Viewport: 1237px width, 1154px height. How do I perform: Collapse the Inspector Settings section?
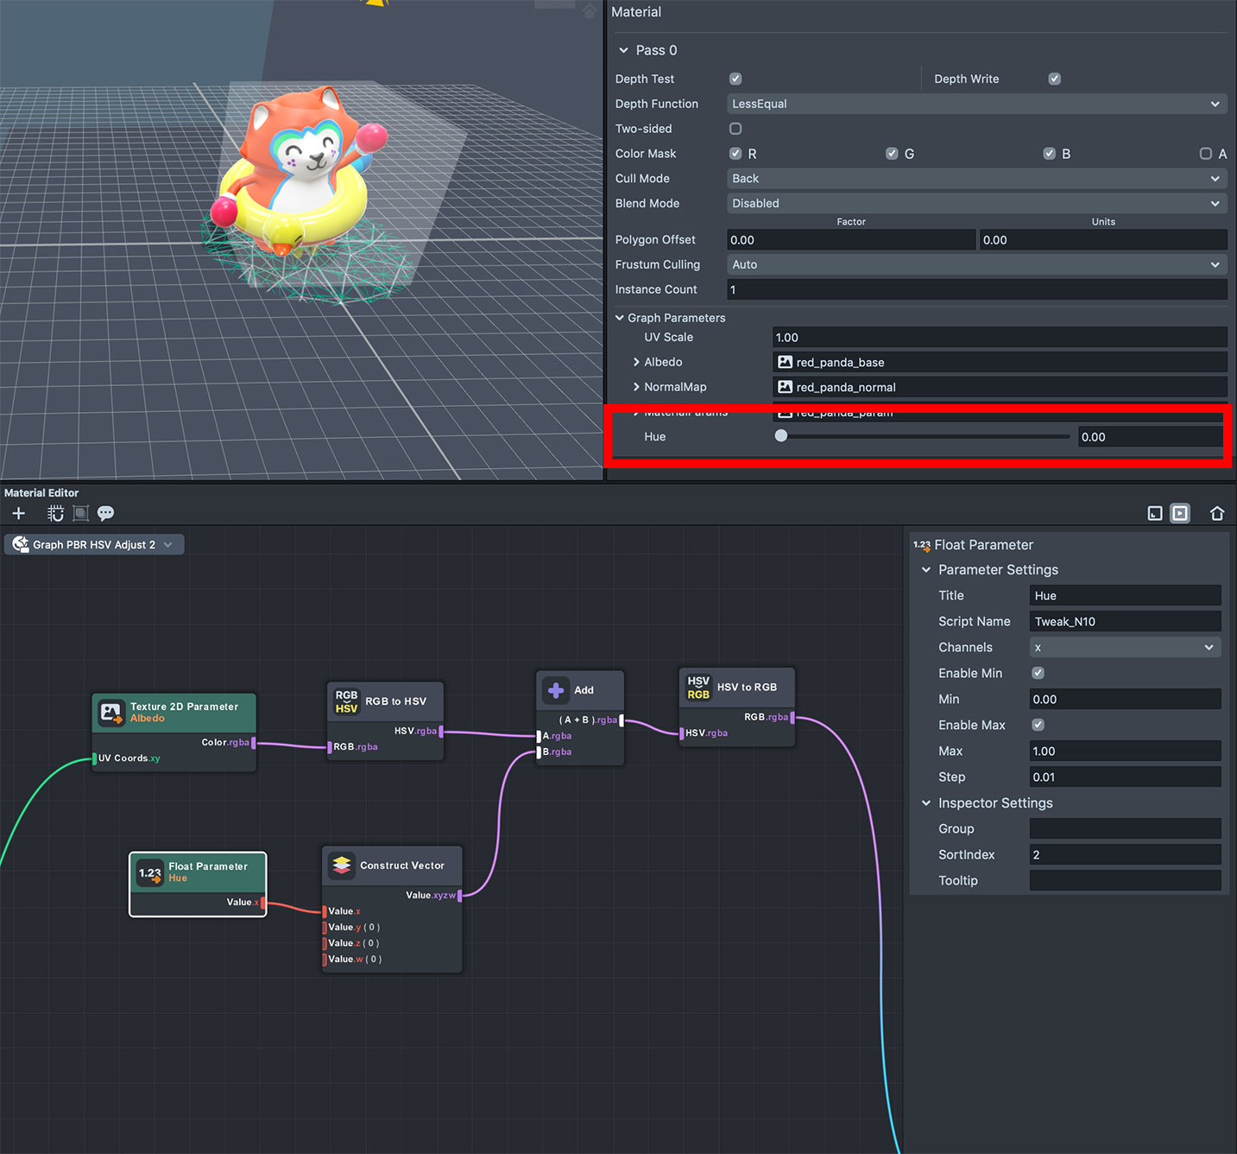(x=926, y=803)
